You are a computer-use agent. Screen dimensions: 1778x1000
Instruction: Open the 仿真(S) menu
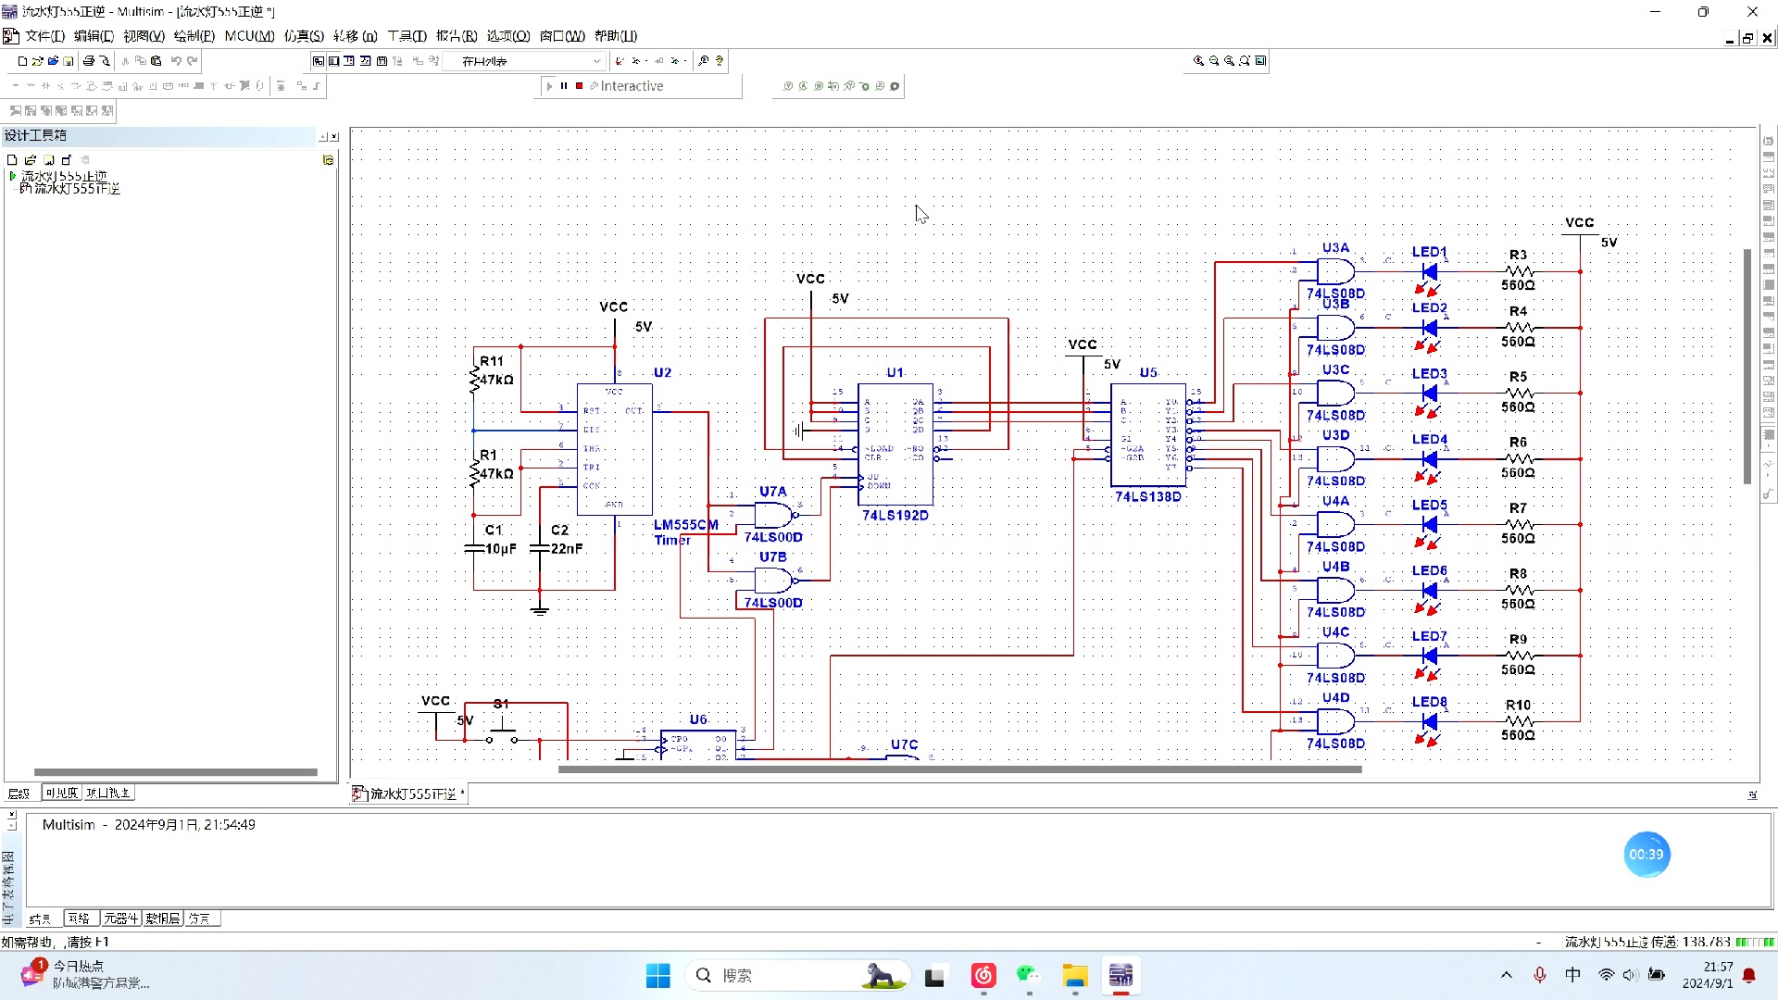coord(304,36)
